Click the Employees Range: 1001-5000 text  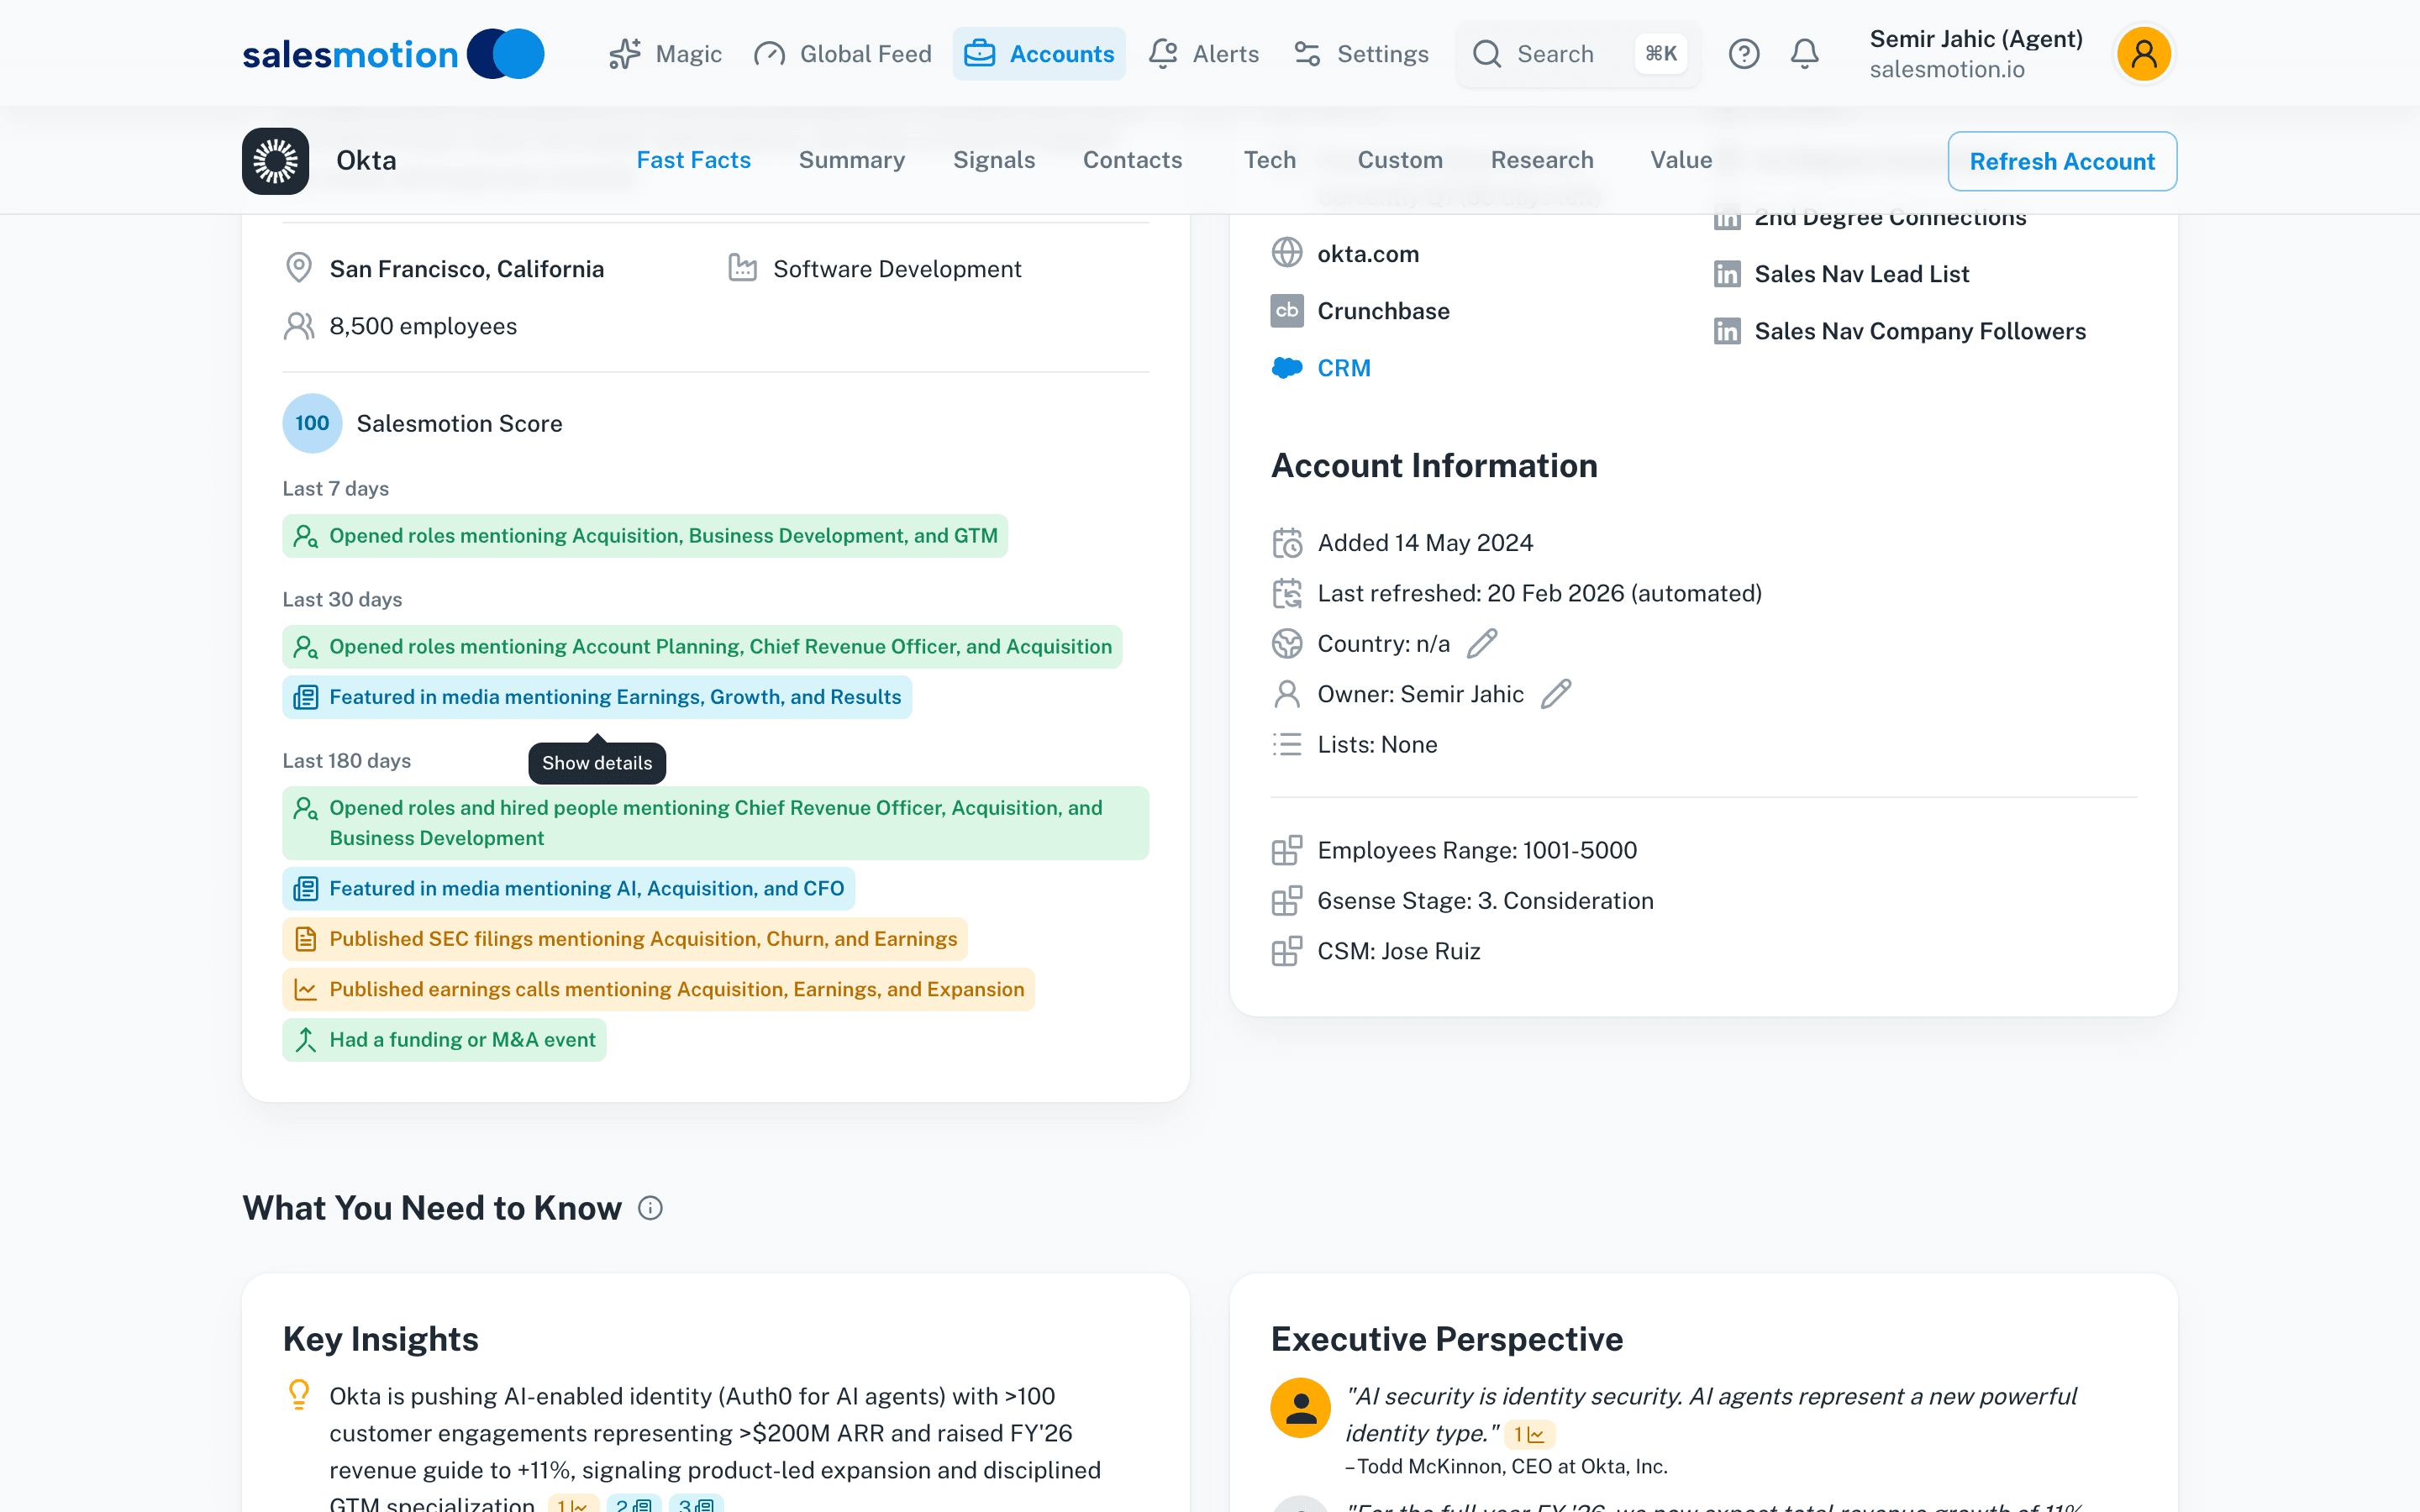coord(1477,850)
